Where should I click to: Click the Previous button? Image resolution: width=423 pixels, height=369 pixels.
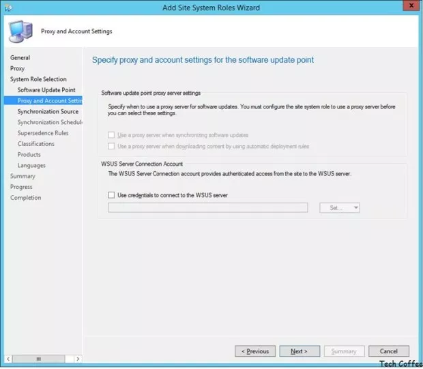click(x=254, y=351)
